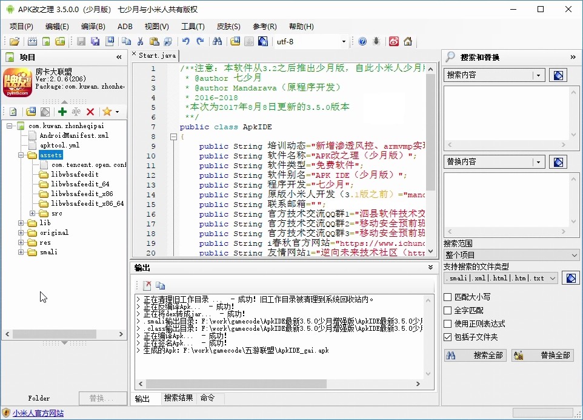The height and width of the screenshot is (420, 583).
Task: Click the undo arrow icon
Action: [186, 41]
